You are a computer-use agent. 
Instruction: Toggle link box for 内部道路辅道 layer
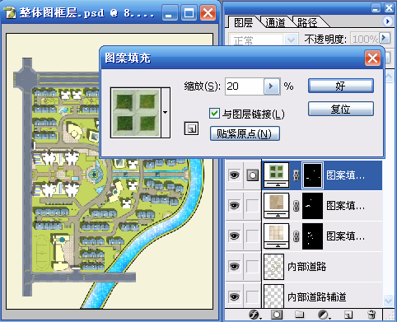click(252, 297)
